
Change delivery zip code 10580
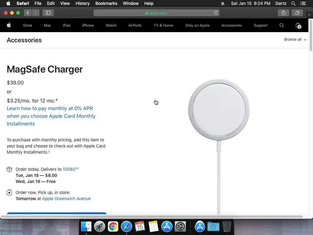(x=71, y=169)
